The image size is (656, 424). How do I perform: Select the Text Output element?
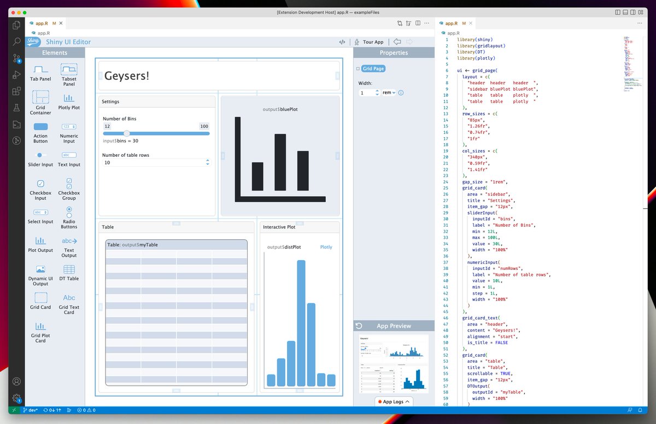tap(69, 246)
